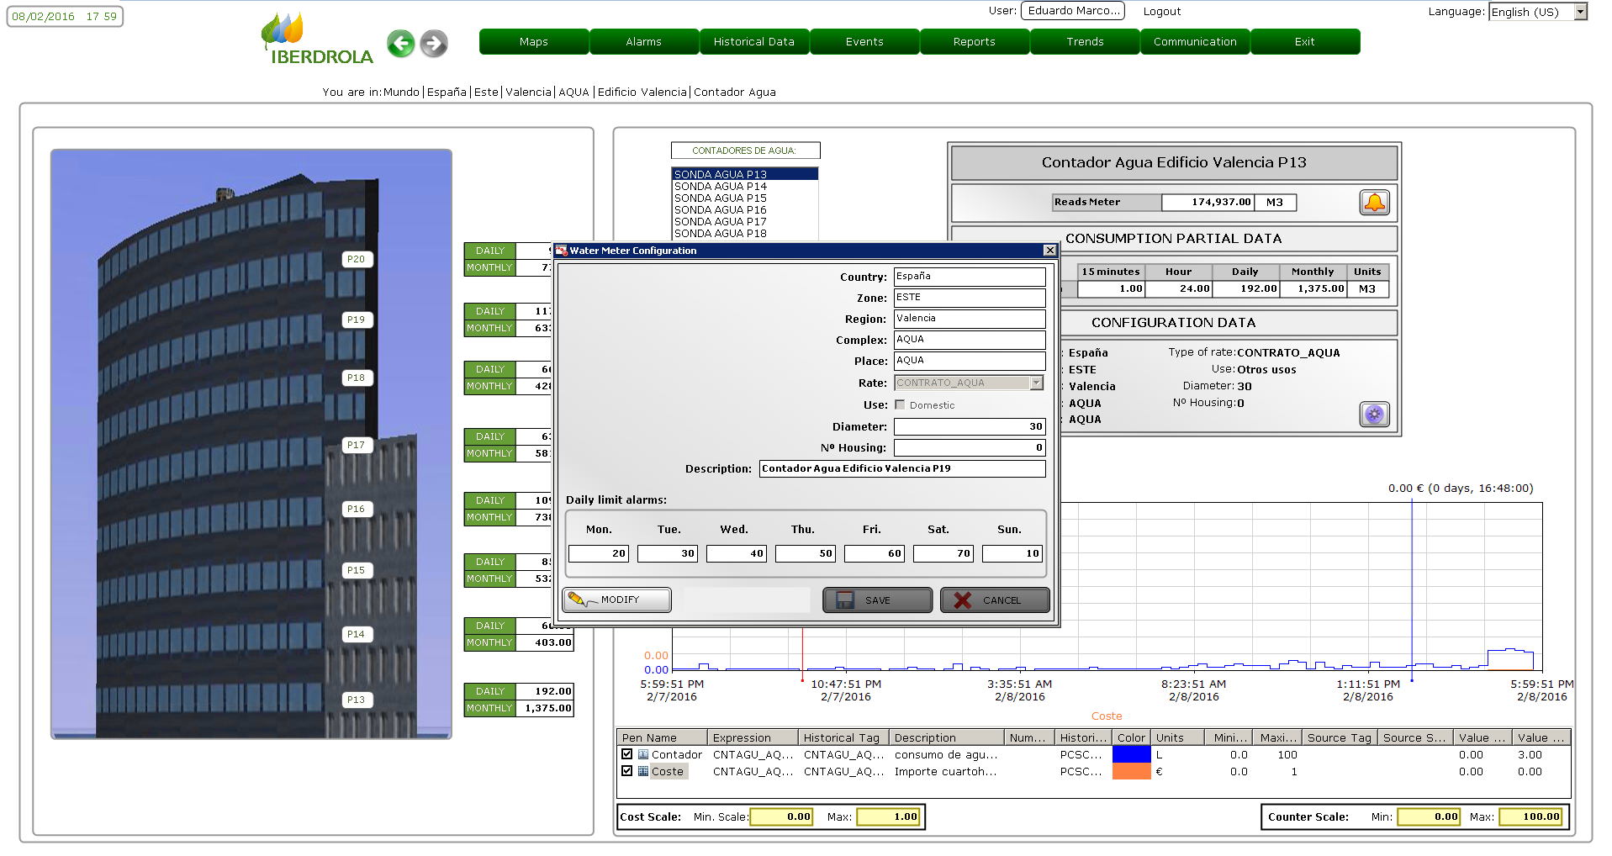Uncheck the Coste pen checkbox
This screenshot has height=856, width=1612.
[x=627, y=771]
